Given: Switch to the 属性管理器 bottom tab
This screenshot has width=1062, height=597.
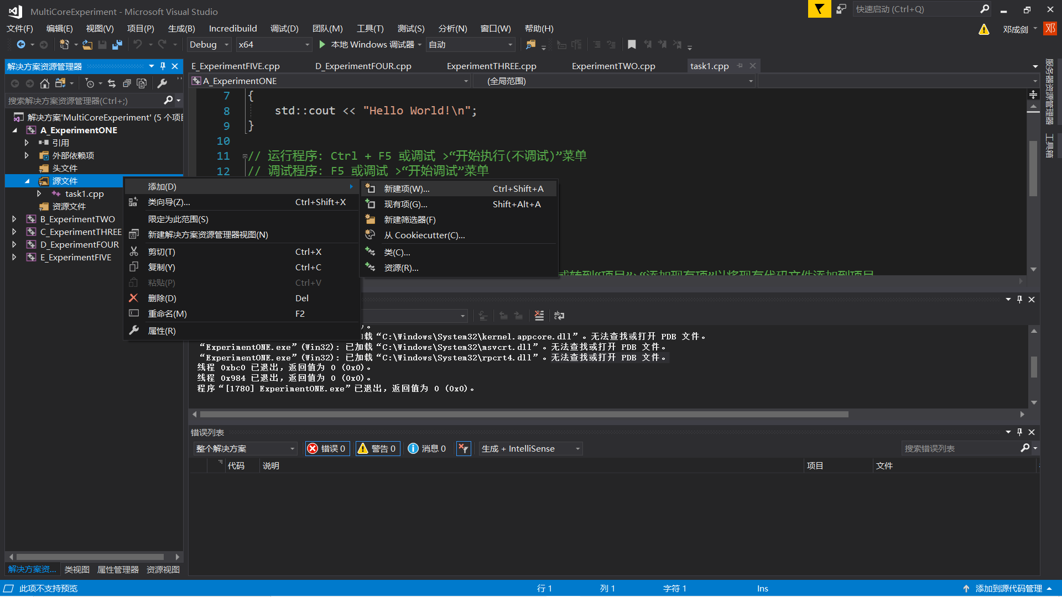Looking at the screenshot, I should coord(118,569).
